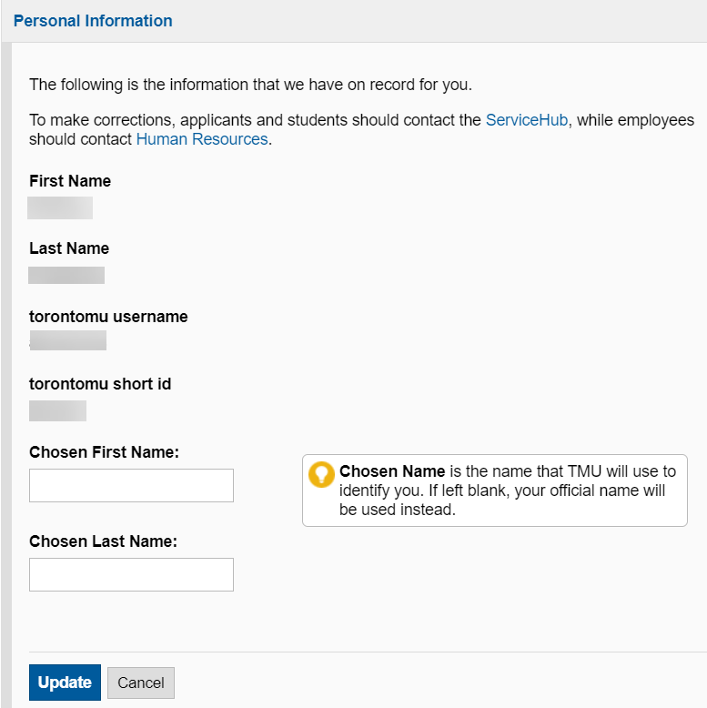Click the Chosen Name explanation tooltip text
This screenshot has height=708, width=707.
coord(506,491)
